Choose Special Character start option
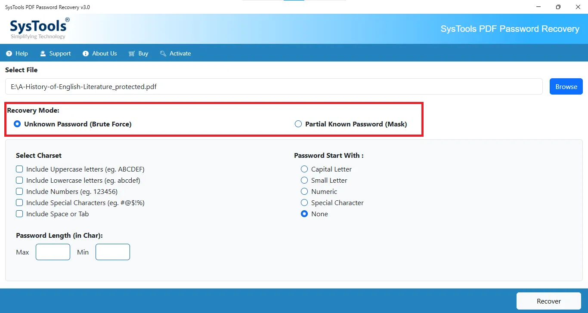588x313 pixels. (x=304, y=203)
